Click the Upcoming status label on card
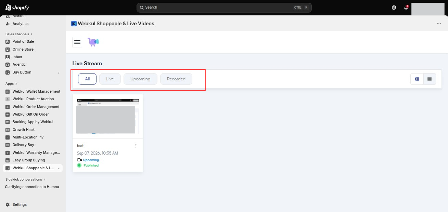The image size is (448, 212). 91,160
